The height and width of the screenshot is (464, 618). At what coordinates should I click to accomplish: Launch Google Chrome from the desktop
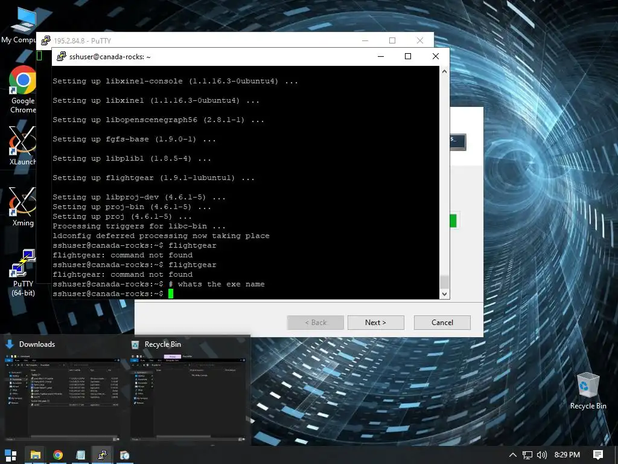click(x=22, y=90)
